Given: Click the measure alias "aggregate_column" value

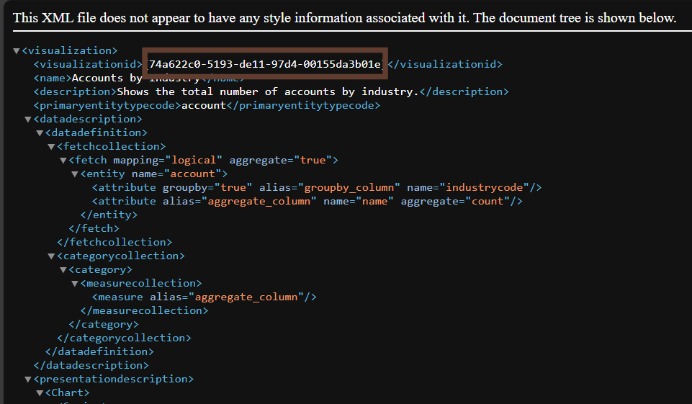Looking at the screenshot, I should [245, 297].
